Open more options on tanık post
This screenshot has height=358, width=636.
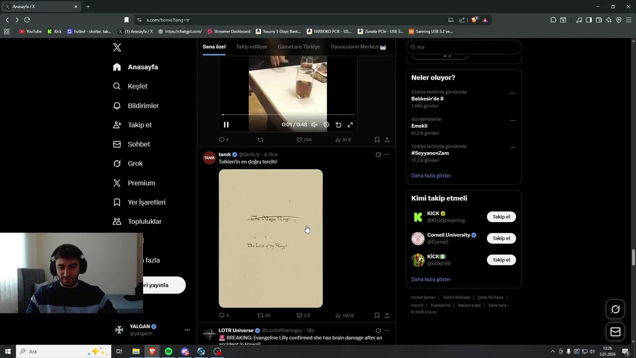click(387, 155)
